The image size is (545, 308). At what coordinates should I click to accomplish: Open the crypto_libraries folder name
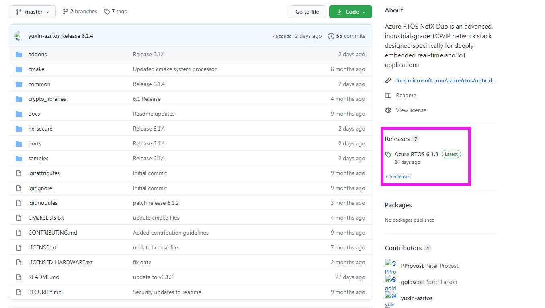[x=47, y=99]
